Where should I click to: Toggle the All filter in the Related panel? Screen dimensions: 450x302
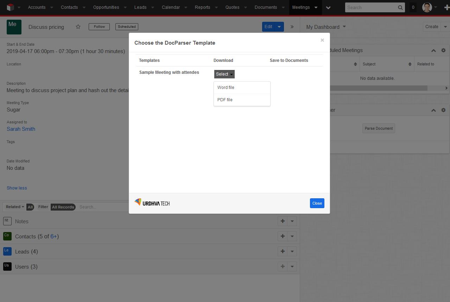pos(30,207)
